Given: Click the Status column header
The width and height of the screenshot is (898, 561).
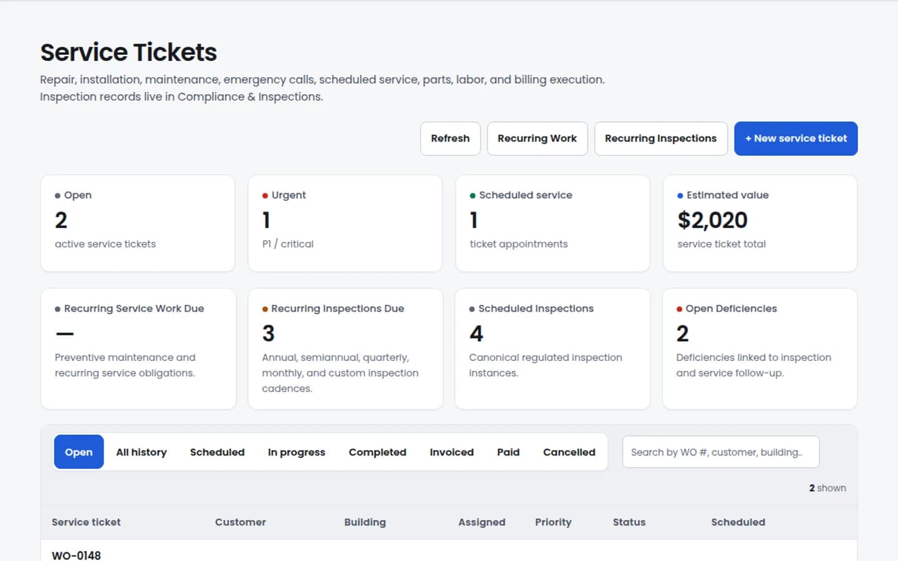Looking at the screenshot, I should [629, 522].
